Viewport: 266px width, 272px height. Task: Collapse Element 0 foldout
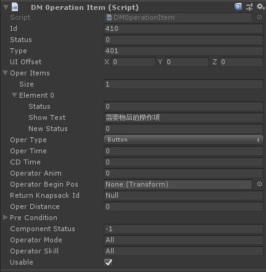pos(14,95)
